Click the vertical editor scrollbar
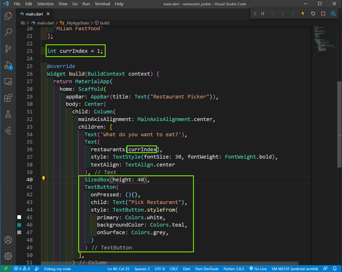The image size is (342, 272). tap(340, 125)
